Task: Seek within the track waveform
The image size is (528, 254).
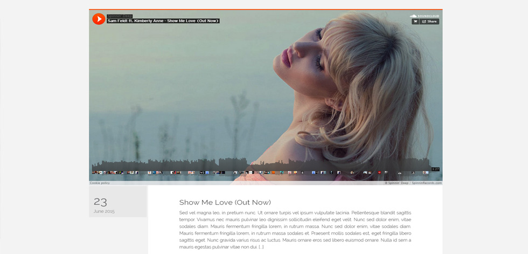Action: [x=261, y=166]
